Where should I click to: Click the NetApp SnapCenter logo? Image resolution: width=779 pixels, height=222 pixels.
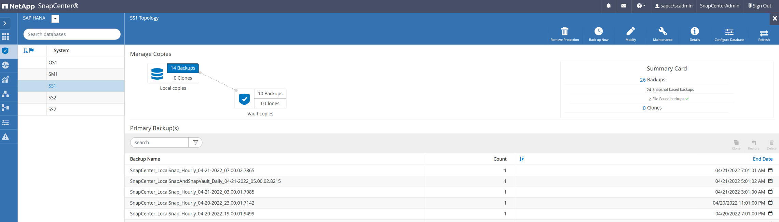tap(40, 6)
